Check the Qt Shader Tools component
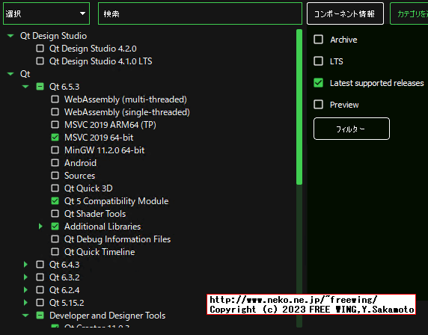Viewport: 428px width, 335px height. pyautogui.click(x=55, y=214)
